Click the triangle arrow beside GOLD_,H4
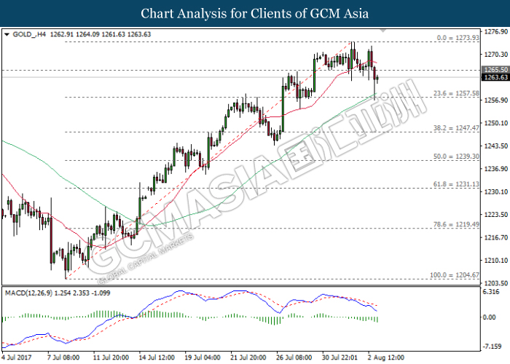 [7, 33]
